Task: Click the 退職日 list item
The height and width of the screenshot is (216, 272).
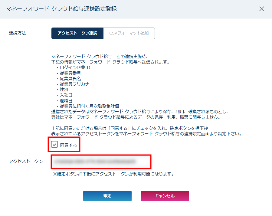Action: click(66, 100)
